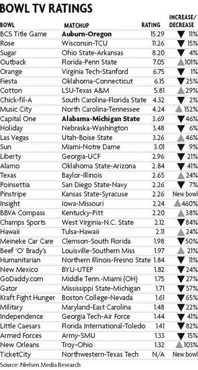Click the down arrow for Champs Sports 84%
The width and height of the screenshot is (198, 370).
tap(181, 223)
